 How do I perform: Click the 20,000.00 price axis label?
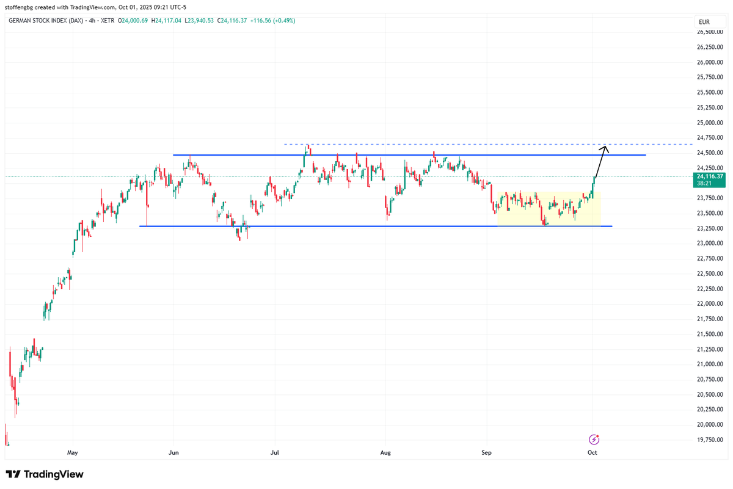(x=710, y=425)
